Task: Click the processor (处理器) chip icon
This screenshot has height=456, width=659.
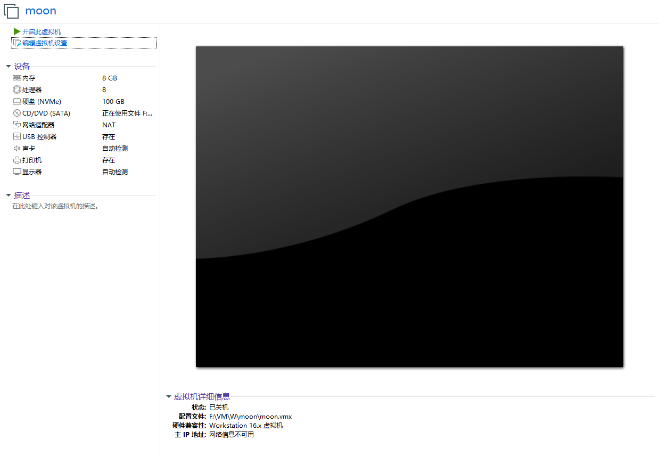Action: point(17,89)
